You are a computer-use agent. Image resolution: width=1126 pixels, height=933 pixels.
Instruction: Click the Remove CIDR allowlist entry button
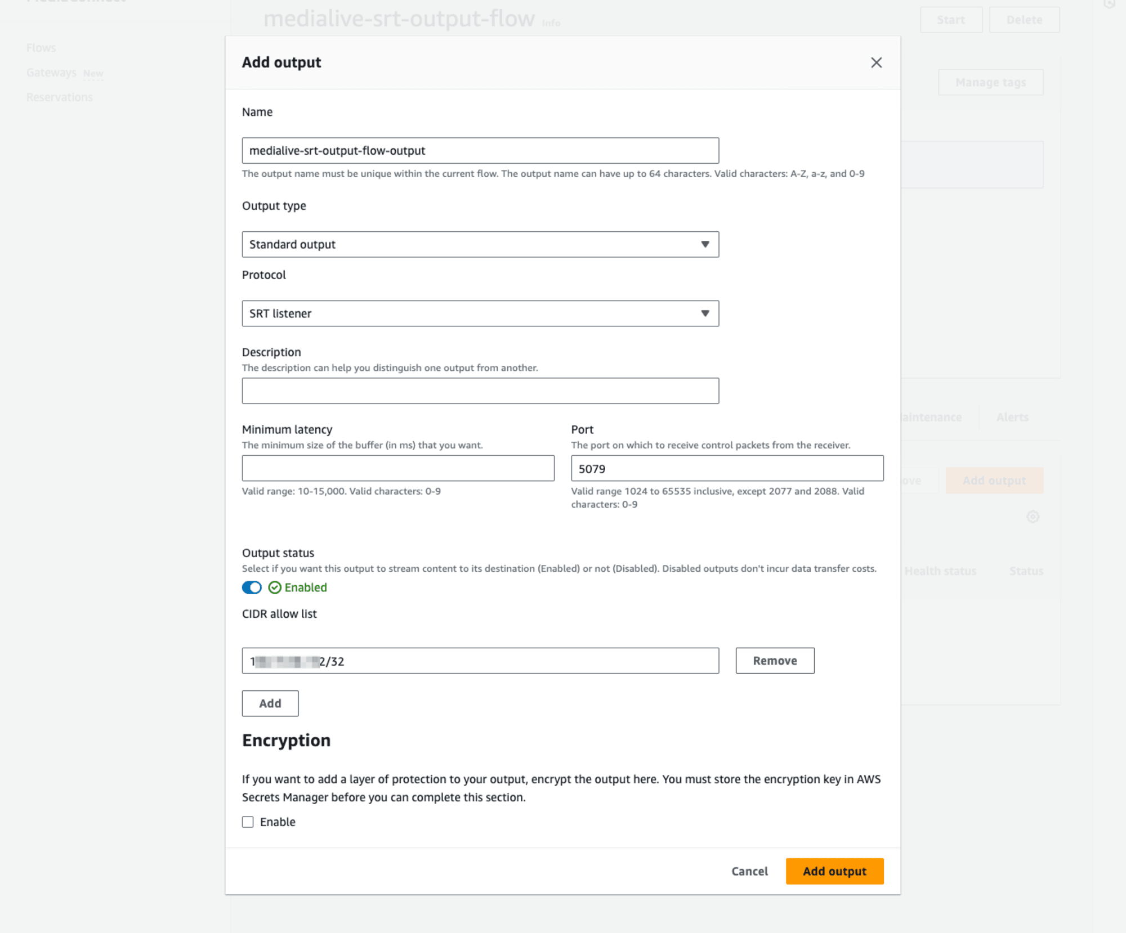click(x=775, y=660)
